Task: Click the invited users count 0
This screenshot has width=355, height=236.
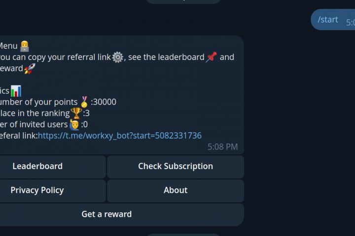Action: point(85,125)
